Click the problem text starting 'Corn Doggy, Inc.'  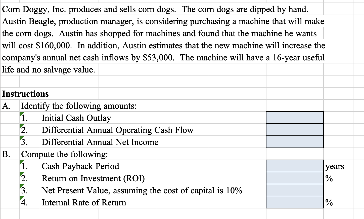pyautogui.click(x=163, y=40)
